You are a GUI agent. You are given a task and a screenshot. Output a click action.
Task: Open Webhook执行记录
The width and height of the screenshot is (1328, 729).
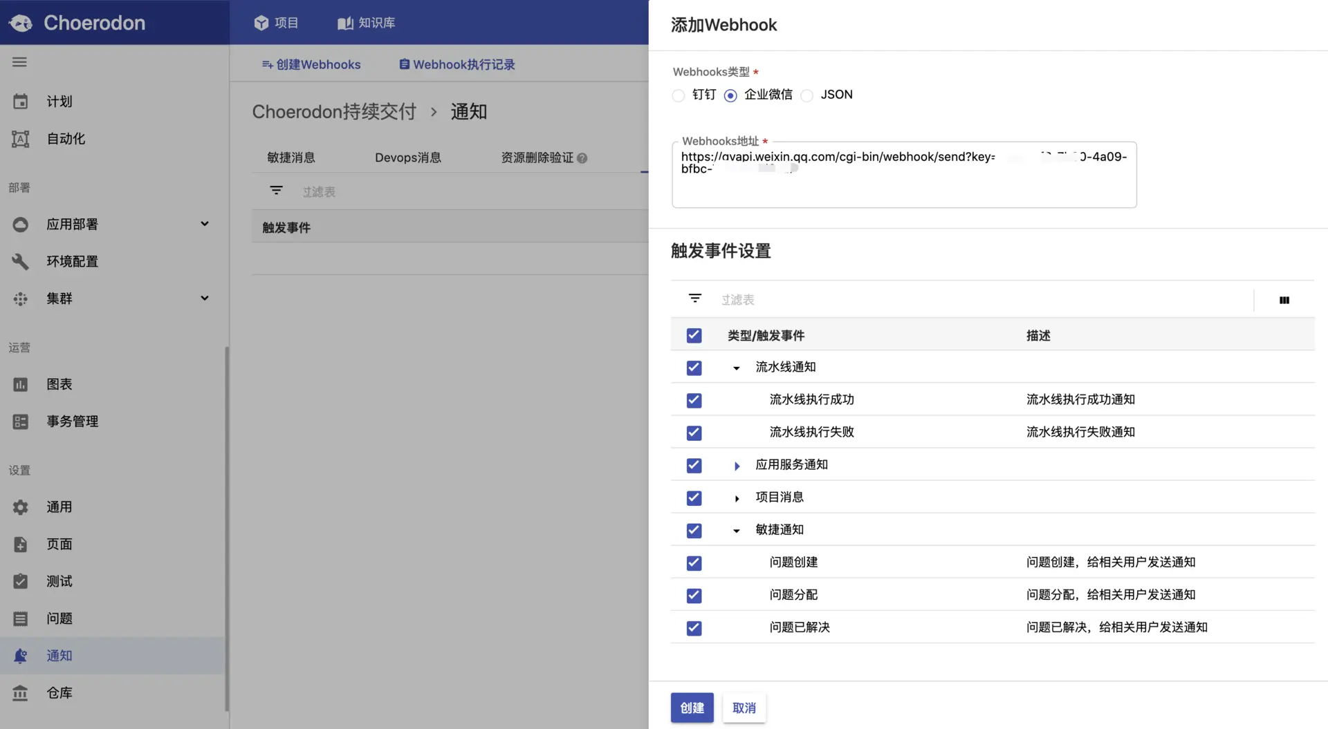[456, 64]
